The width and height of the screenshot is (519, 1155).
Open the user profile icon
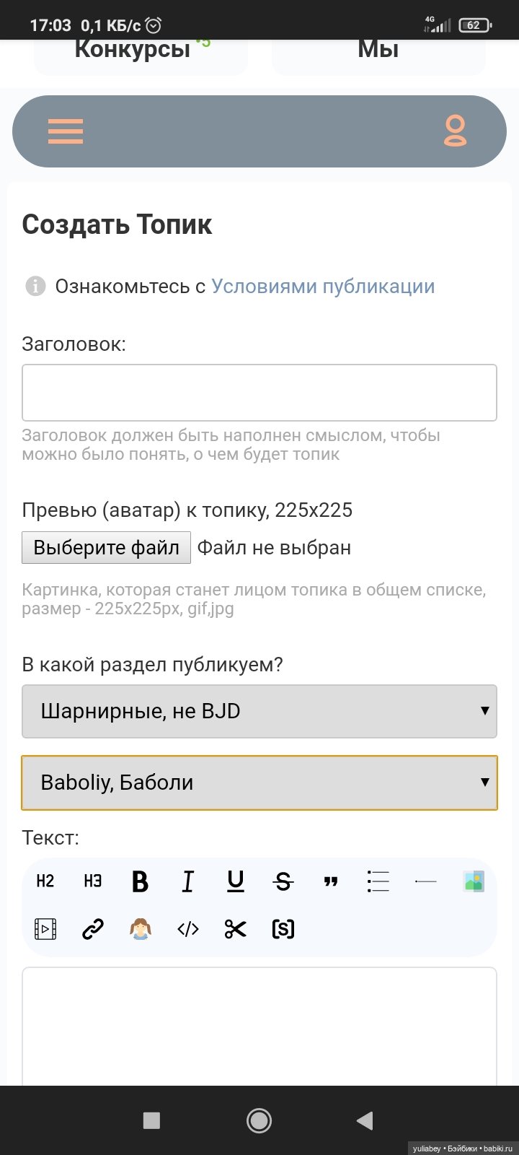(455, 131)
